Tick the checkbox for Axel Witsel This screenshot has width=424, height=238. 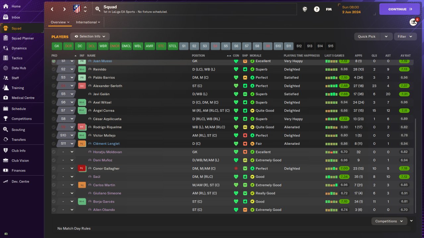point(54,102)
